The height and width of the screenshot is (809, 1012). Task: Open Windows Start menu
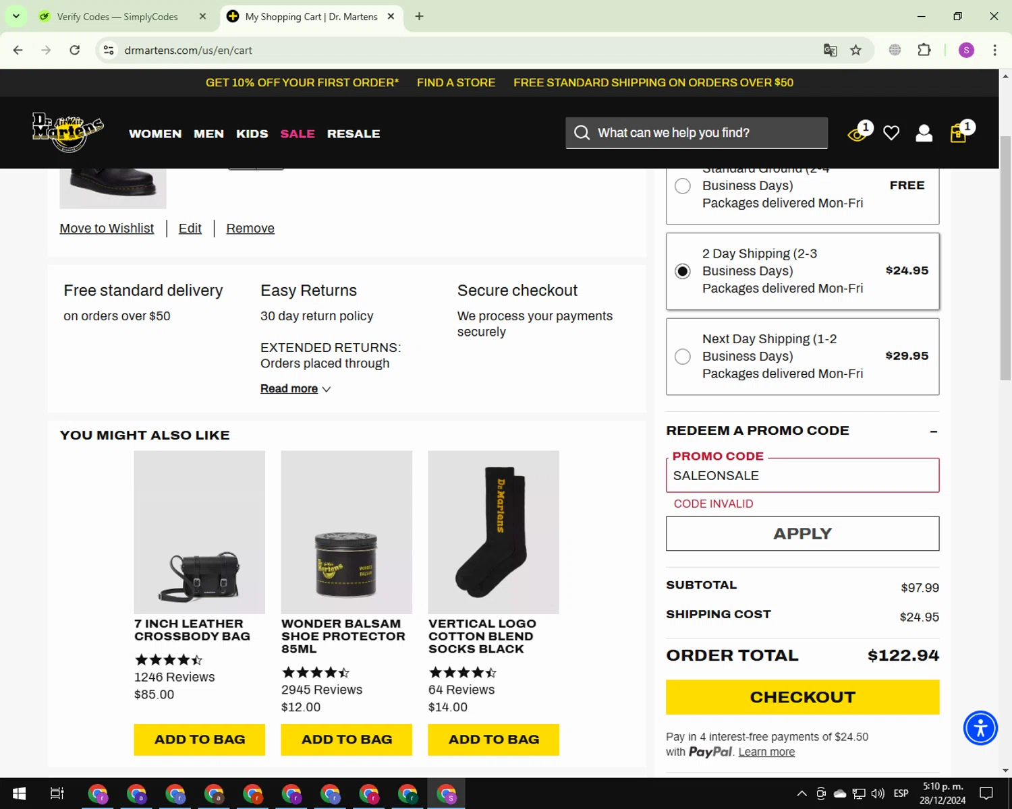click(x=19, y=793)
